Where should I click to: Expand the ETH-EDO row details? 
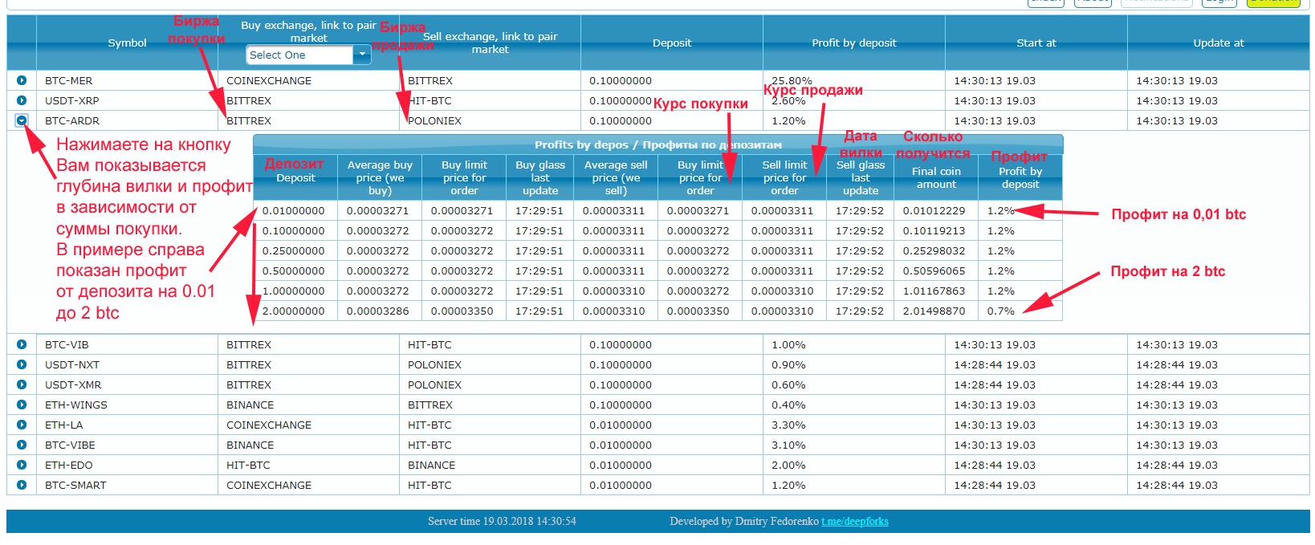pos(22,465)
